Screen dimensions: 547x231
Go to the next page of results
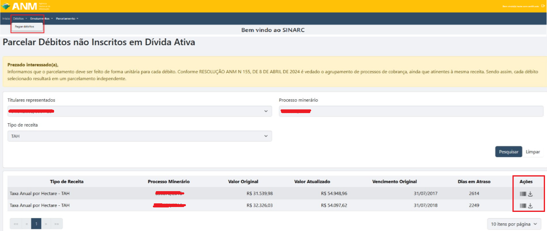pos(46,224)
